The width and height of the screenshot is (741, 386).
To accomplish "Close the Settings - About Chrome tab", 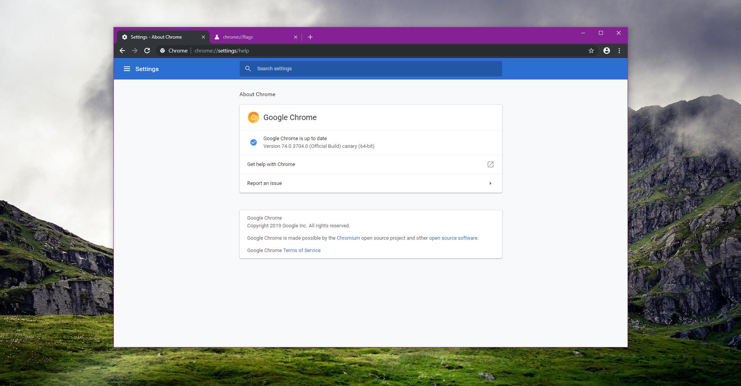I will [203, 37].
